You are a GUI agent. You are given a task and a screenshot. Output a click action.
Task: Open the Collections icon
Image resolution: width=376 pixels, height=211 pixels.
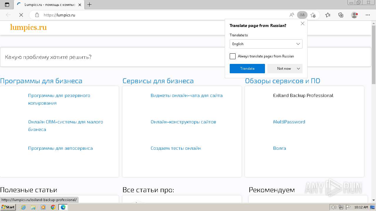[x=341, y=15]
